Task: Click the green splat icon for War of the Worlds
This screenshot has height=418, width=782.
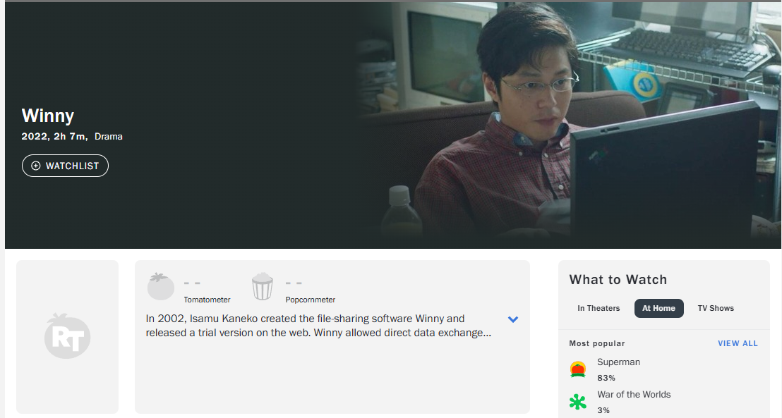Action: pyautogui.click(x=578, y=402)
